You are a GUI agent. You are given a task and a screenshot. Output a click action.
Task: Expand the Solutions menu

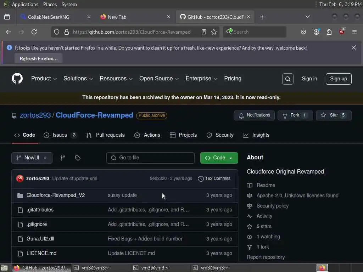click(78, 79)
